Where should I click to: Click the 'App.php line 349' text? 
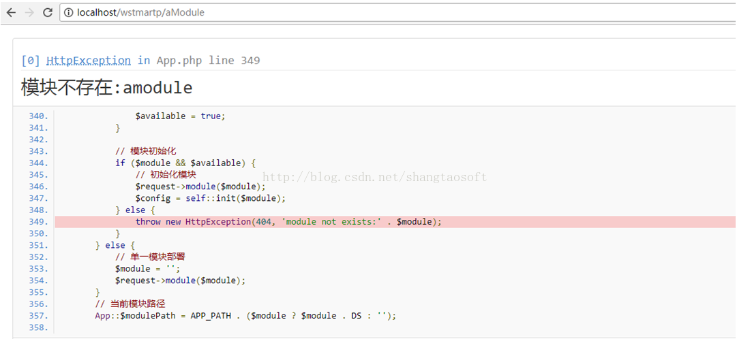click(x=208, y=60)
